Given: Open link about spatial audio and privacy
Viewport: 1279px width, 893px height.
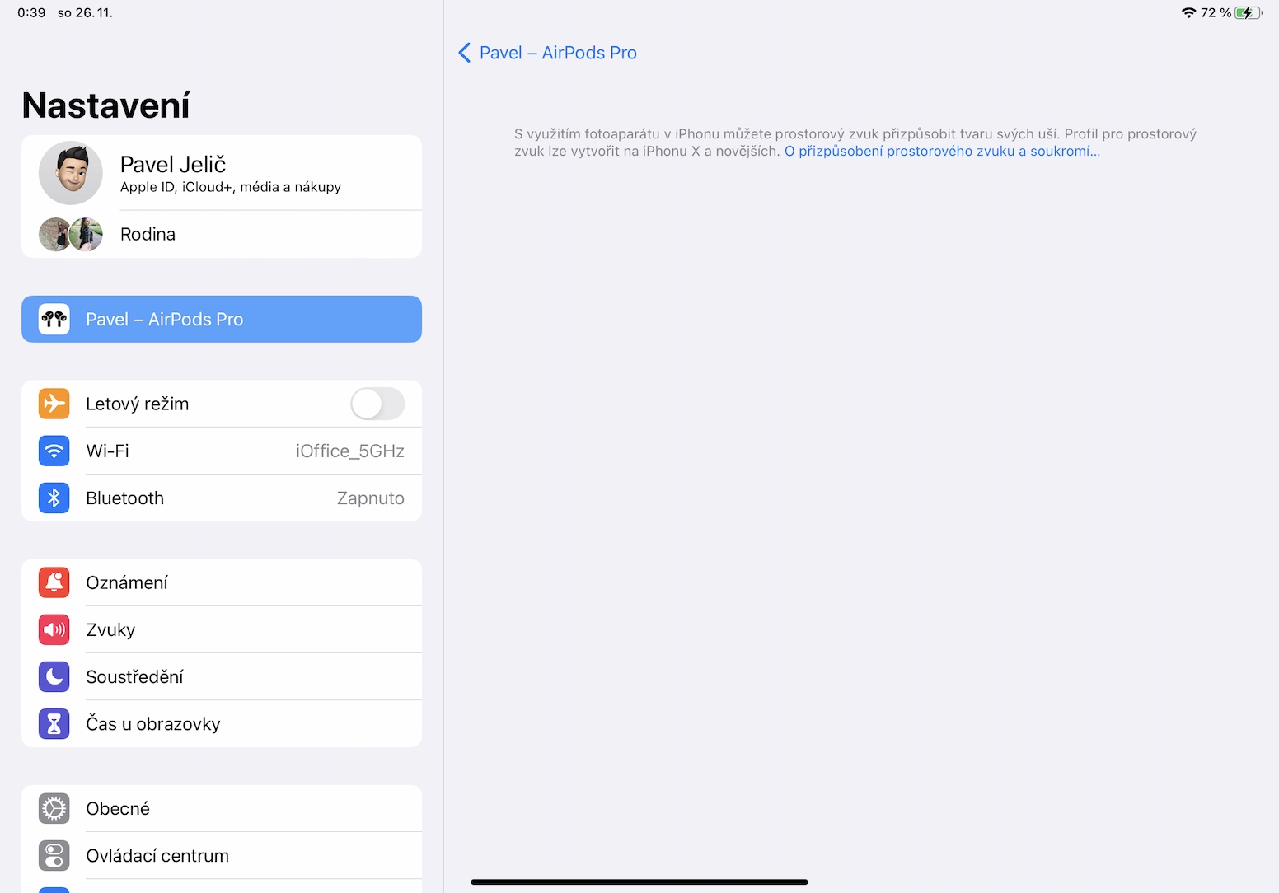Looking at the screenshot, I should 942,151.
